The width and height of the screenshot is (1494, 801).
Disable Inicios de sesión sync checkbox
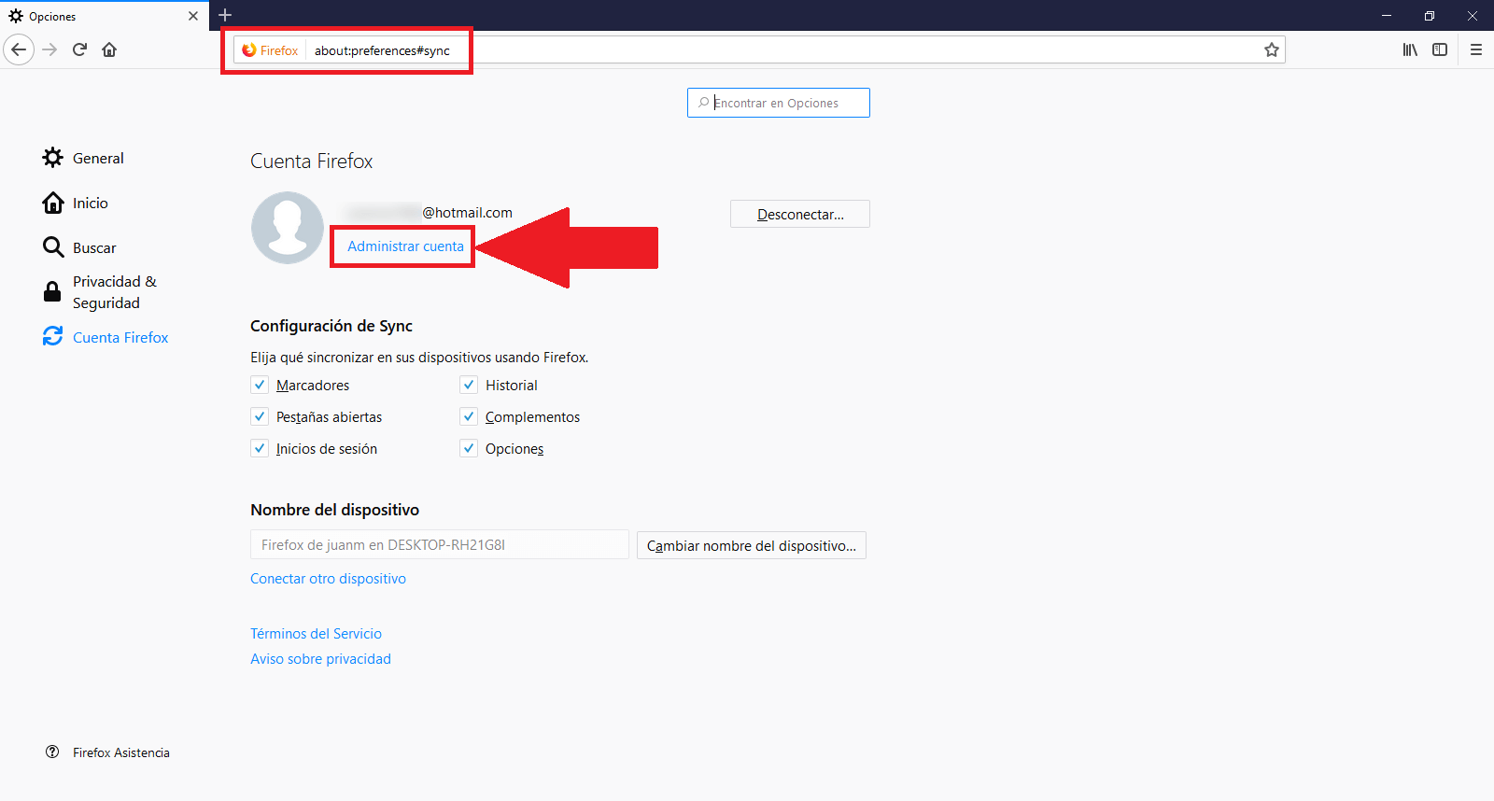click(x=260, y=448)
